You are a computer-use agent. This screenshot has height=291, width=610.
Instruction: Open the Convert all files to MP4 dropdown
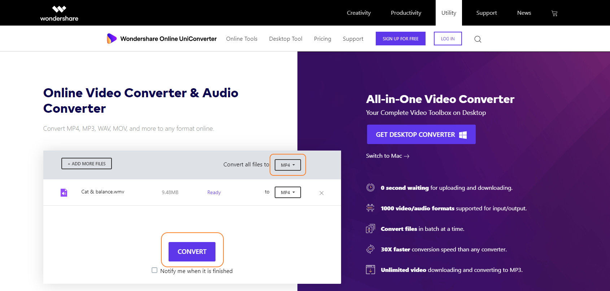pyautogui.click(x=288, y=165)
